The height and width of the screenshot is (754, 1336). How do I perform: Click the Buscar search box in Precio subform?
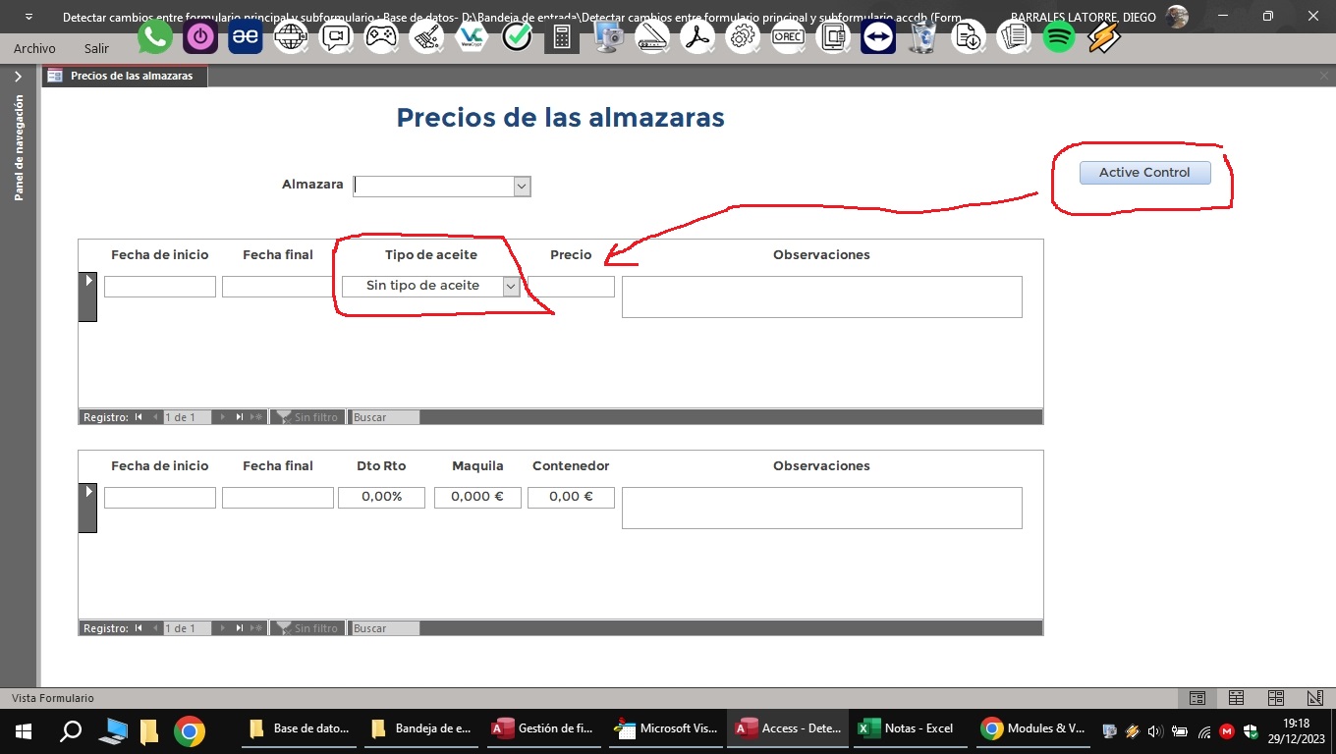(x=385, y=417)
